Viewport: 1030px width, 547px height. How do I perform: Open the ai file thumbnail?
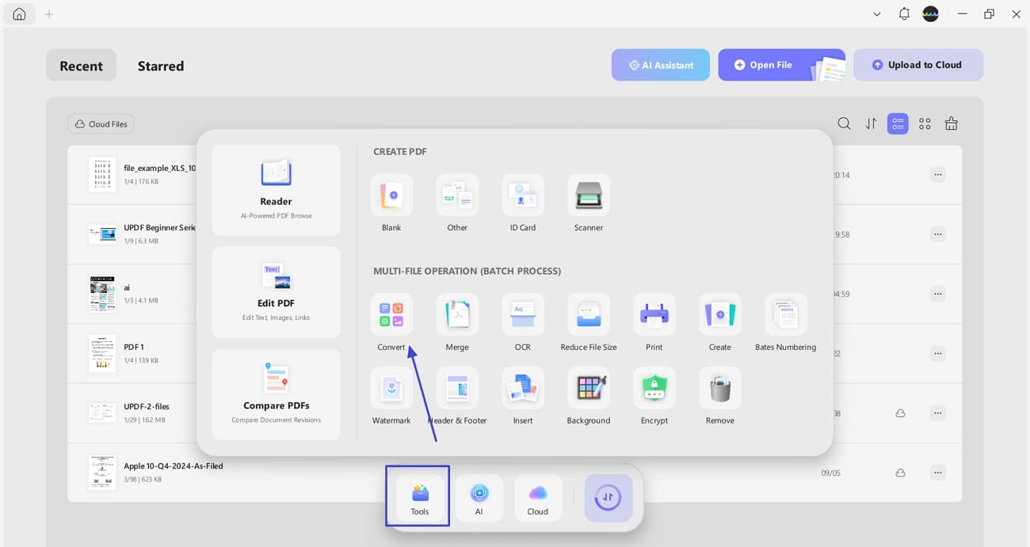point(102,294)
